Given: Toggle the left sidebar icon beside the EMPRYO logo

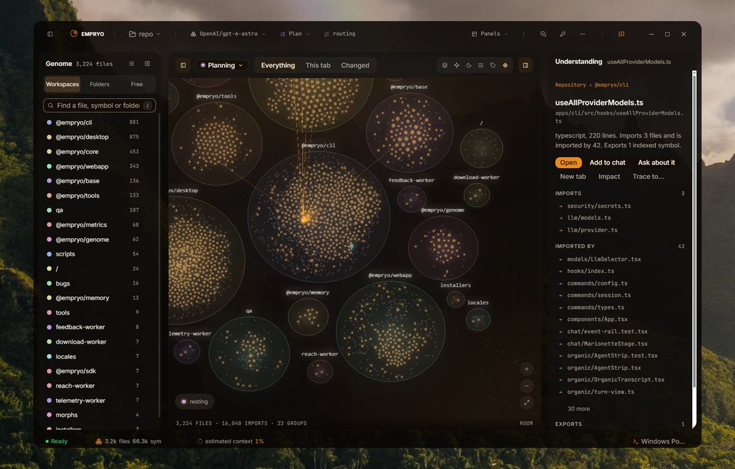Looking at the screenshot, I should pyautogui.click(x=50, y=34).
